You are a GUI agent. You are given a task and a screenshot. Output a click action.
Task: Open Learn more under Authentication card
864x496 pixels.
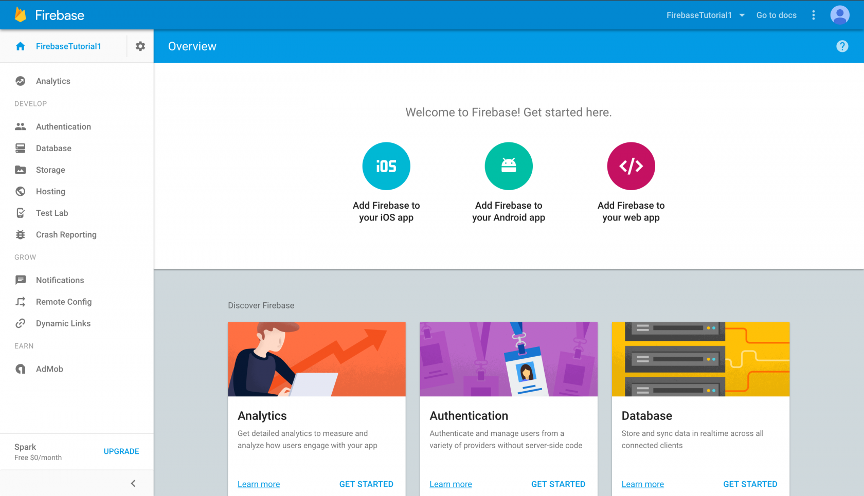tap(451, 484)
